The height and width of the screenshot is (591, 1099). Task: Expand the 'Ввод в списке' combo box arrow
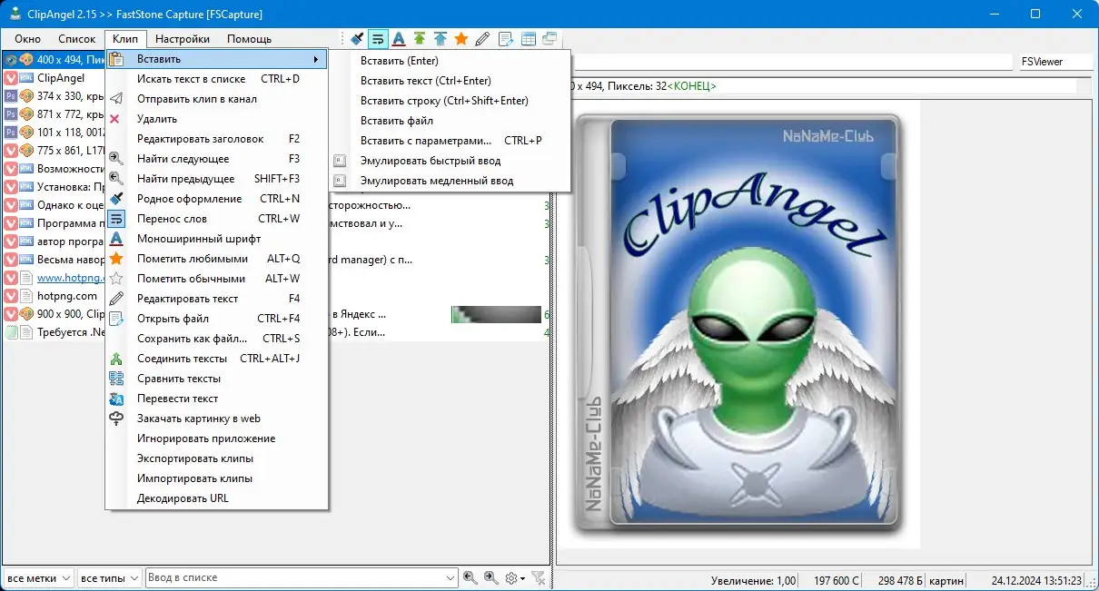click(x=450, y=577)
